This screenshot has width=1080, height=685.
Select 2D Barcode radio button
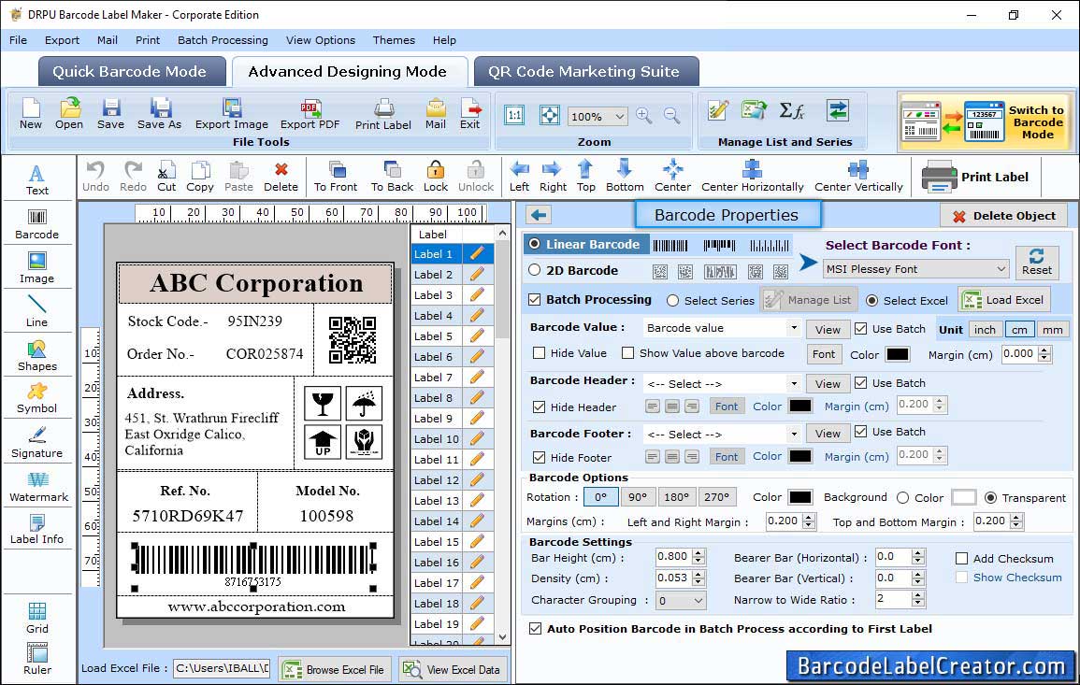click(535, 270)
